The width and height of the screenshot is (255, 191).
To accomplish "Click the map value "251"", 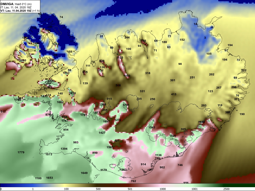I will pyautogui.click(x=192, y=77).
